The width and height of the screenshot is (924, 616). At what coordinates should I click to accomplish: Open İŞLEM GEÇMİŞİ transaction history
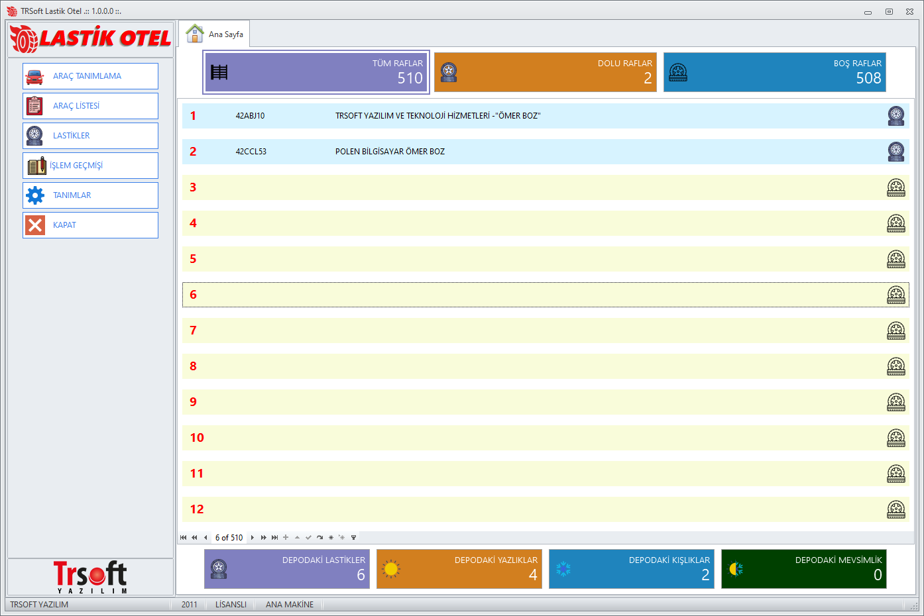(x=90, y=166)
